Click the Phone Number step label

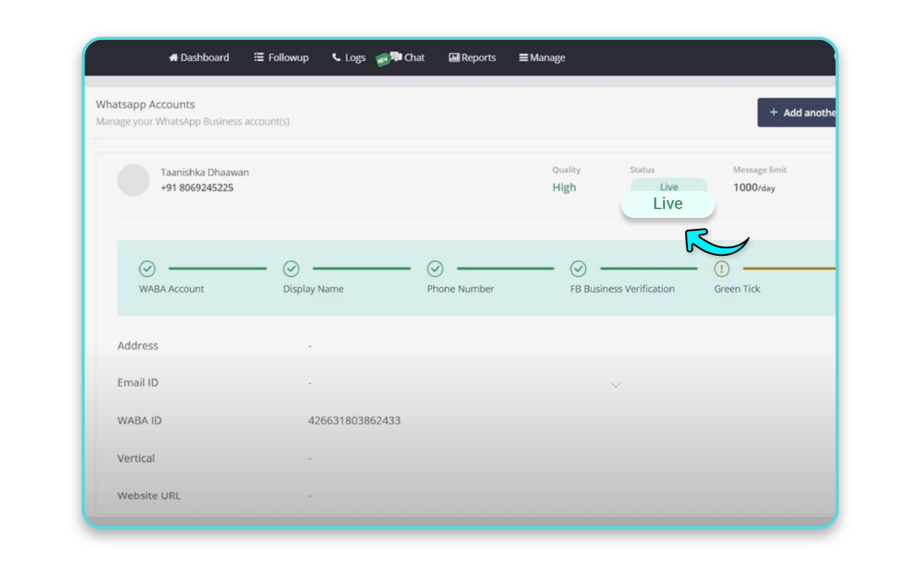[x=460, y=289]
